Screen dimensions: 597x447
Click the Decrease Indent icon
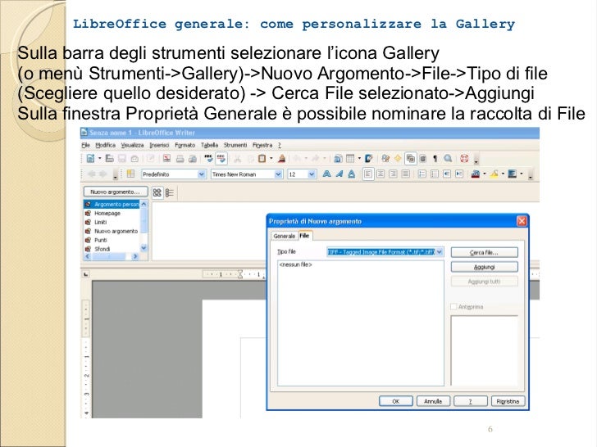[x=447, y=174]
